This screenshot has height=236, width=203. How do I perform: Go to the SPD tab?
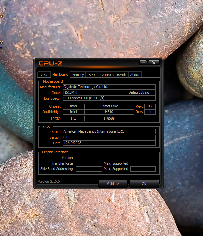coord(92,75)
